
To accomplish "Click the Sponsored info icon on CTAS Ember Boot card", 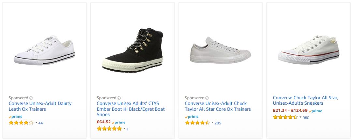I will click(119, 98).
